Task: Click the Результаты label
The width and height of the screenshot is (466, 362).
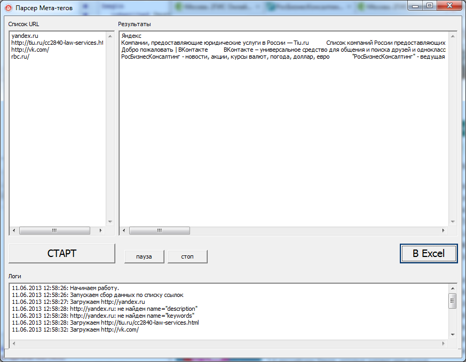Action: click(x=135, y=25)
